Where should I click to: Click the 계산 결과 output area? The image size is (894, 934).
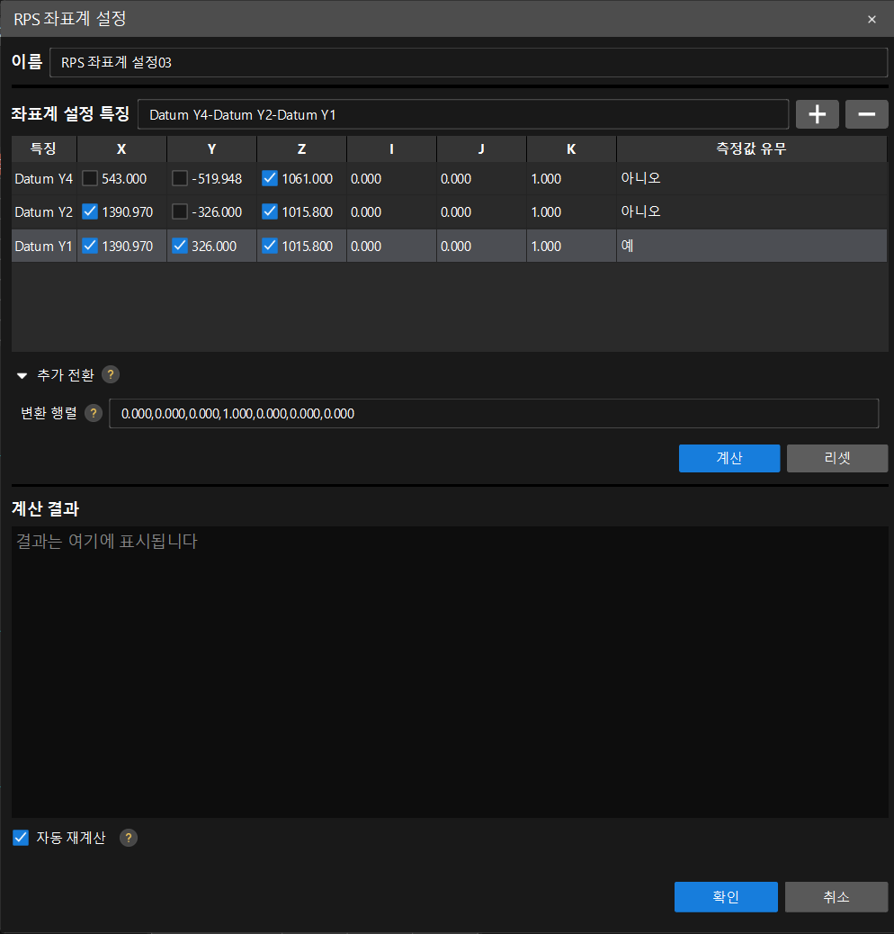pyautogui.click(x=450, y=671)
